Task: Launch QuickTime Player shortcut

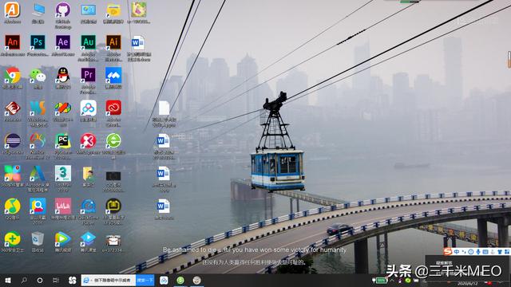Action: point(89,206)
